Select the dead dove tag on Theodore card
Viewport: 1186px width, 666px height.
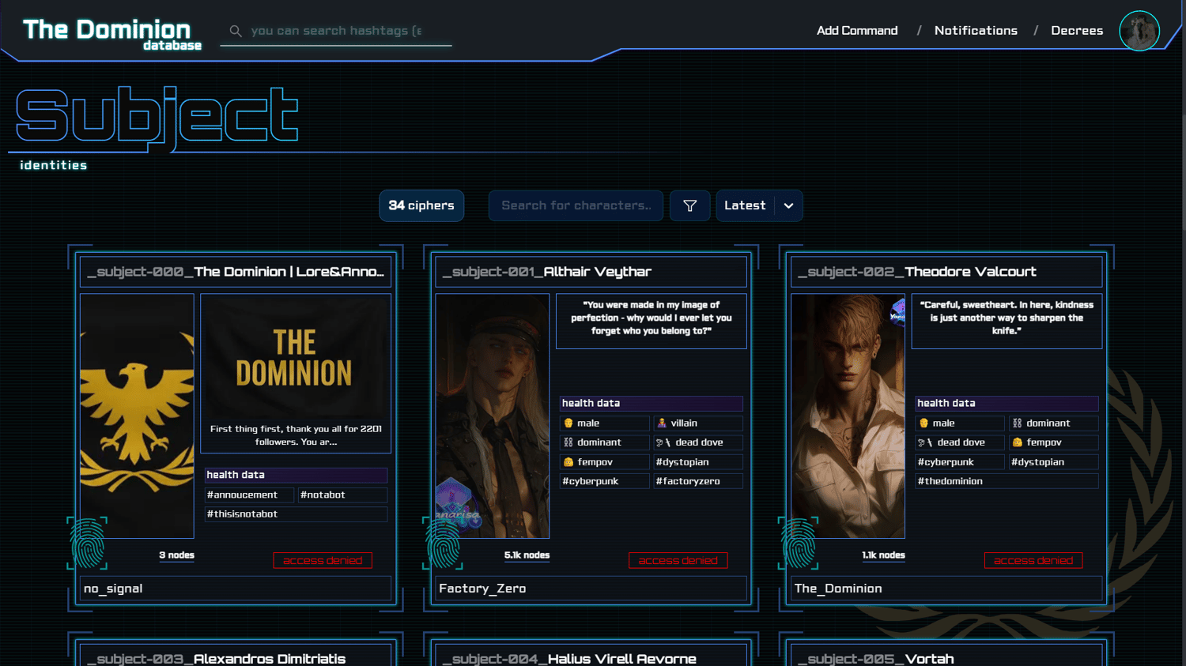pyautogui.click(x=960, y=442)
